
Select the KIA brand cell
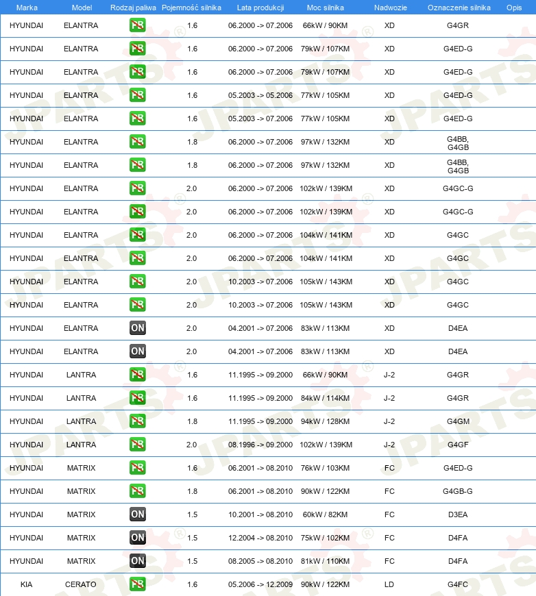pyautogui.click(x=26, y=584)
